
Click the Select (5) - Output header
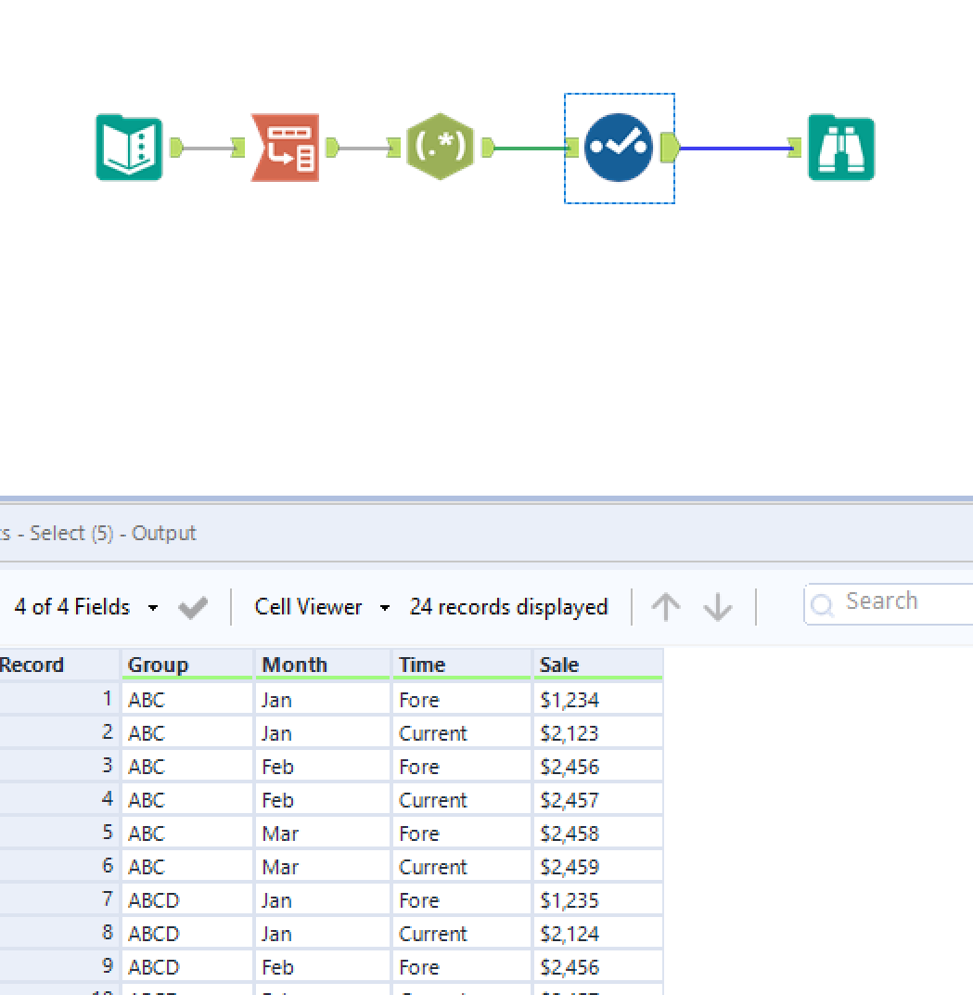pos(97,534)
